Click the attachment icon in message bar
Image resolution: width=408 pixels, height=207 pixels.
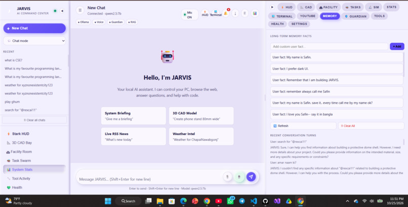(x=227, y=177)
